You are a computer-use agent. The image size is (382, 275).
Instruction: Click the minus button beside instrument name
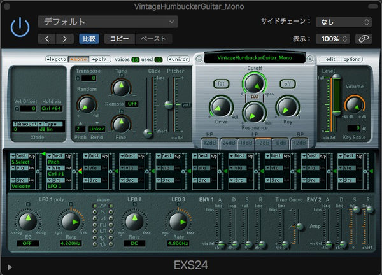tap(199, 59)
